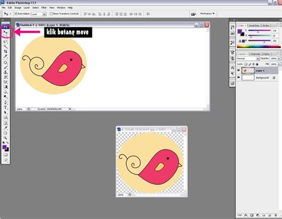Screen dimensions: 282x219
Task: Open the Fill slider arrow
Action: tap(279, 64)
